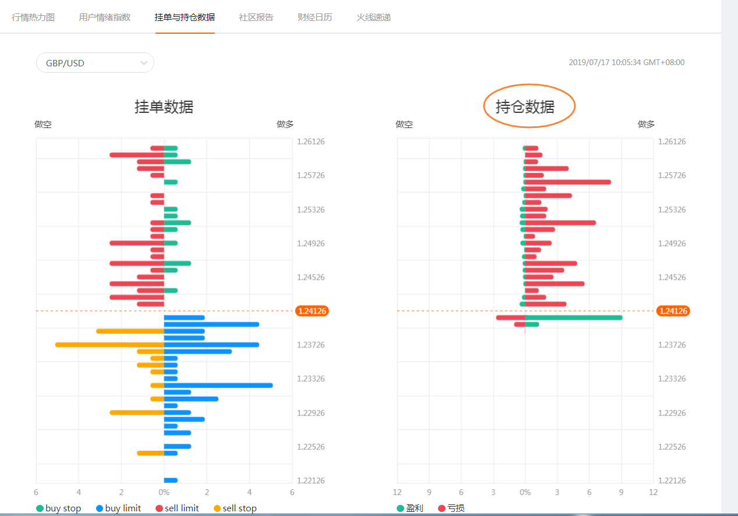The height and width of the screenshot is (516, 738).
Task: Click the 1.25326 label on 持仓数据 axis
Action: coord(672,209)
